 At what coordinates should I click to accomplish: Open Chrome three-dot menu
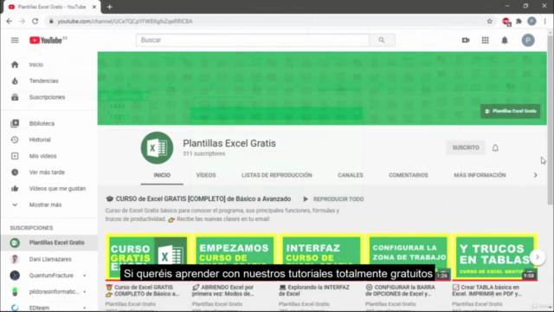544,21
